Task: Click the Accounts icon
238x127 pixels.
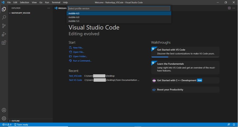Action: (x=4, y=110)
